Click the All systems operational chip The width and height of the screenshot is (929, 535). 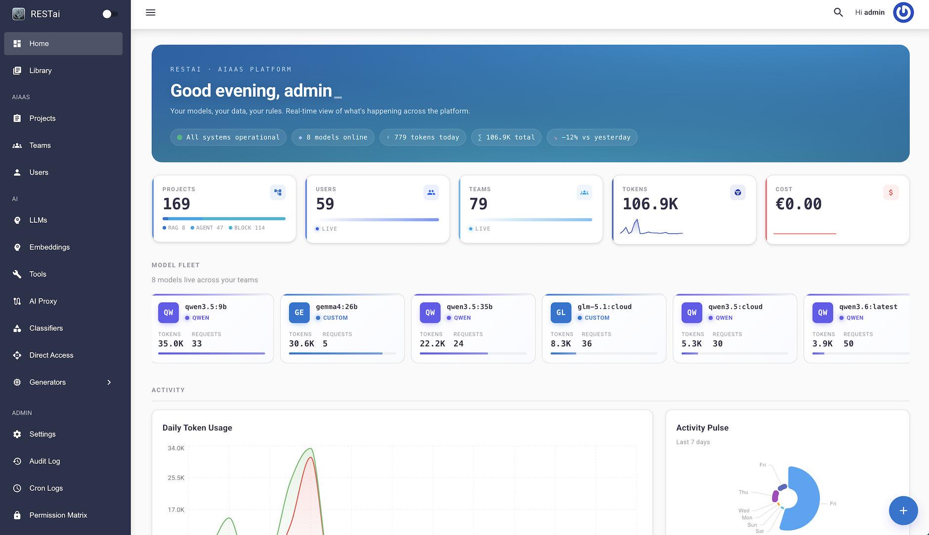228,137
